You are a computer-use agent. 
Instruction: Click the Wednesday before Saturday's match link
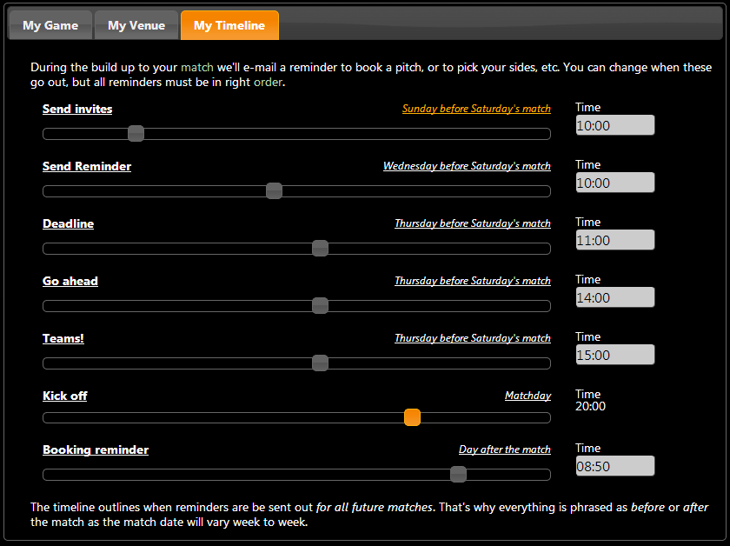(x=467, y=166)
